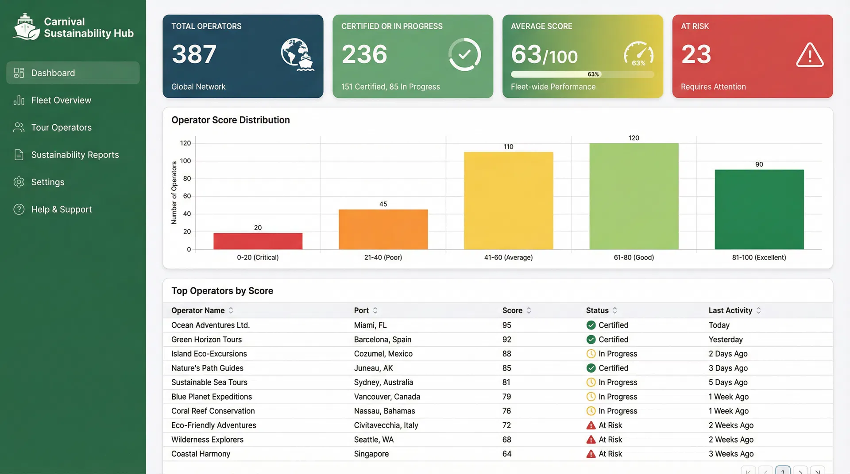Image resolution: width=850 pixels, height=474 pixels.
Task: Click the checkmark circle on Certified card
Action: click(464, 55)
